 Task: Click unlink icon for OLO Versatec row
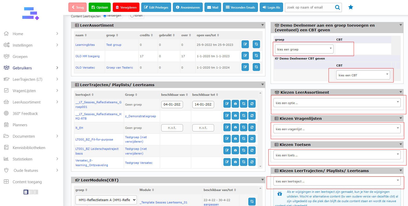point(256,67)
